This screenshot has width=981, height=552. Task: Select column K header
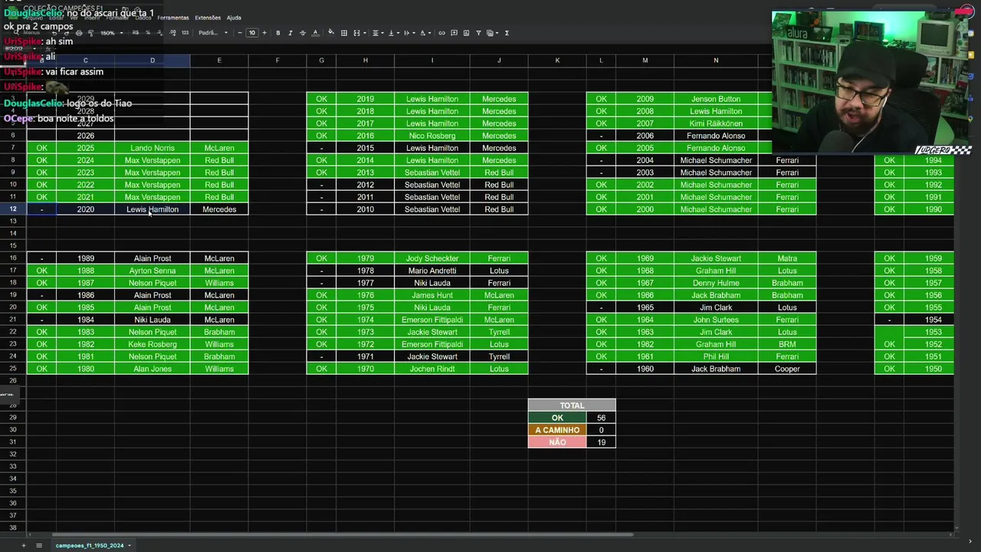557,61
